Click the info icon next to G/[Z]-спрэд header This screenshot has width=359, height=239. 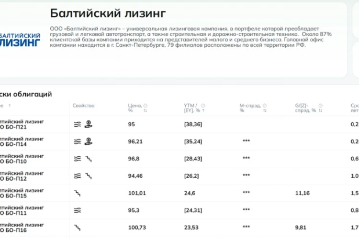[321, 106]
